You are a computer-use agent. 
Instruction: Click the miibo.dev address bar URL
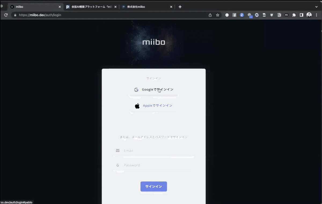40,15
